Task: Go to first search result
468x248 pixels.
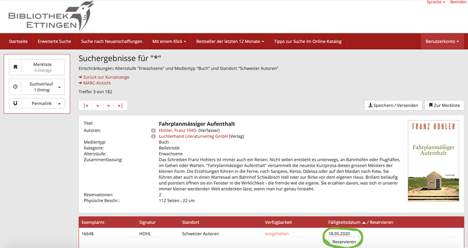Action: [x=86, y=106]
